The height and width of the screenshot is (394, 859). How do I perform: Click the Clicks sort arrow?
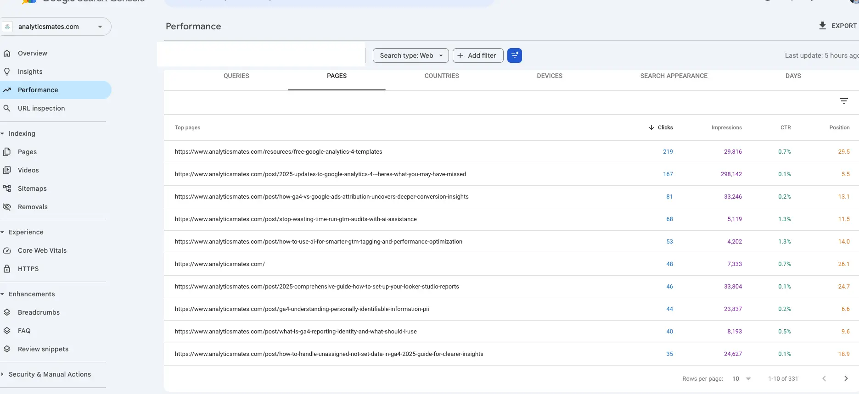[x=651, y=128]
